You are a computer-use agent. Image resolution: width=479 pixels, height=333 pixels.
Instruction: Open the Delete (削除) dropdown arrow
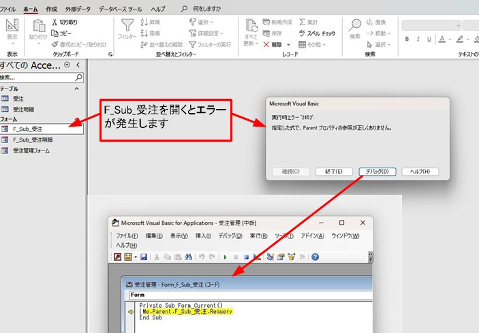[x=289, y=45]
